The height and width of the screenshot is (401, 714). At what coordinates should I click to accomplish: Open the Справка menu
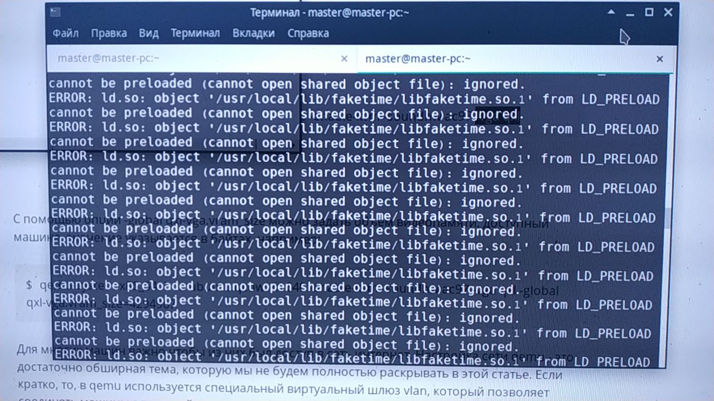point(308,33)
